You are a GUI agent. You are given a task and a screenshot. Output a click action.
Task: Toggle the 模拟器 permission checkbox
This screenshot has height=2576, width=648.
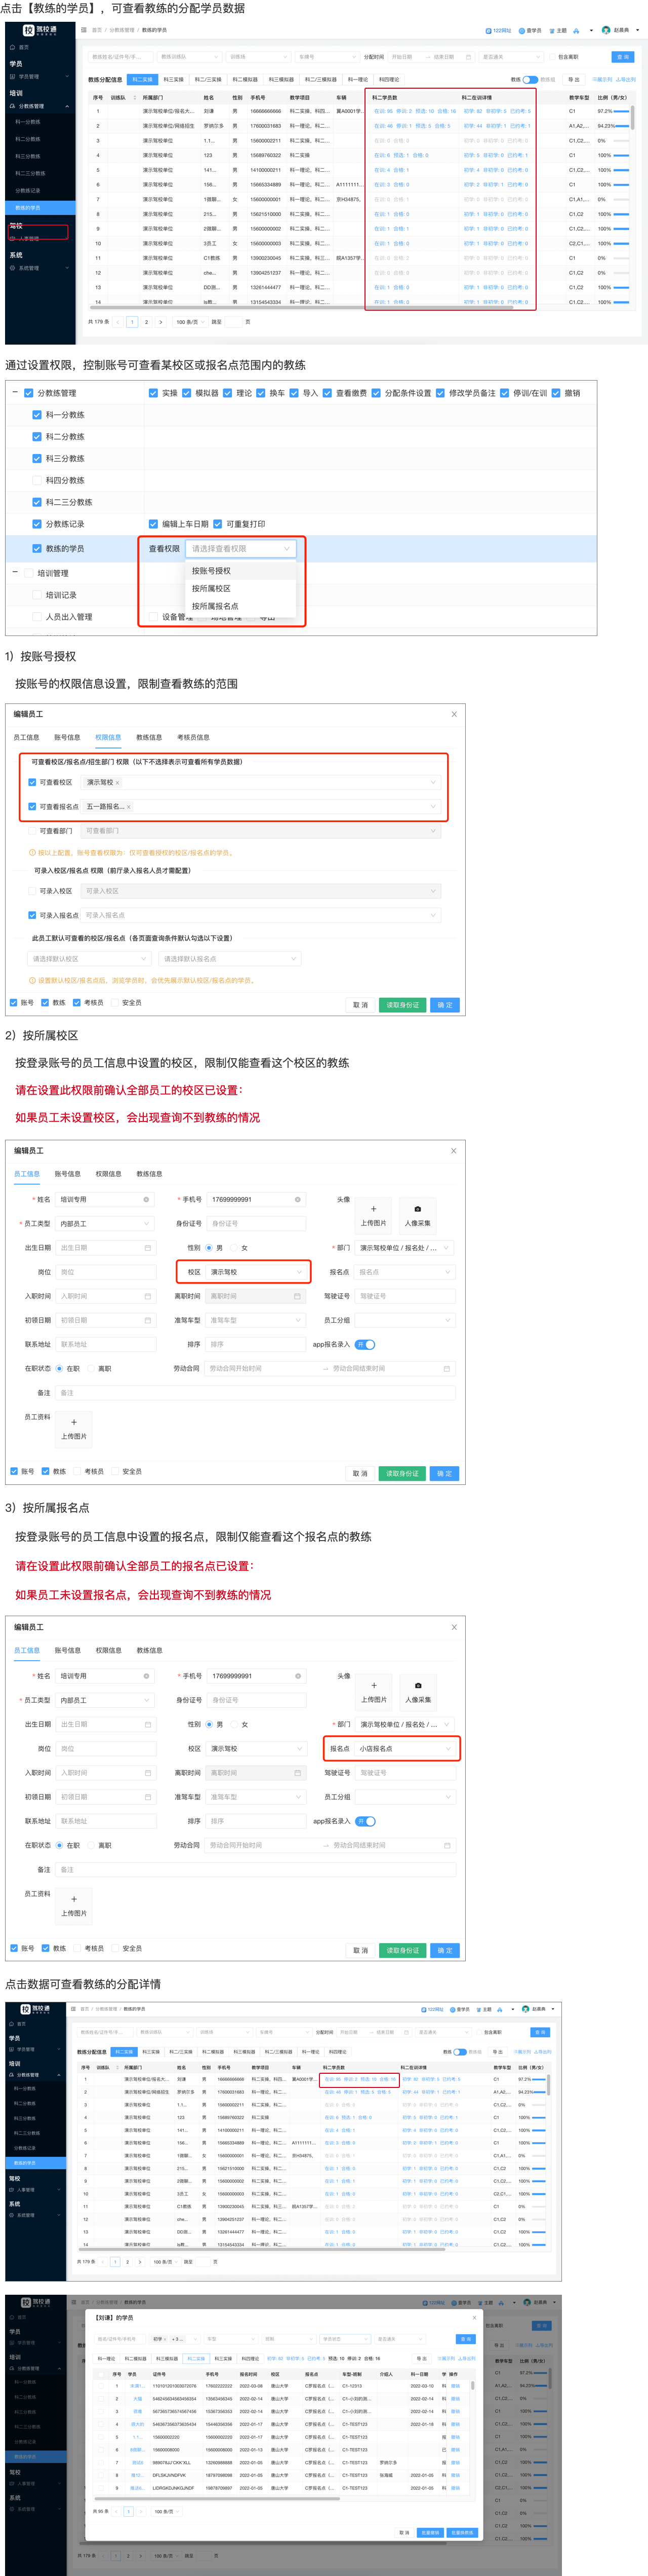coord(187,393)
